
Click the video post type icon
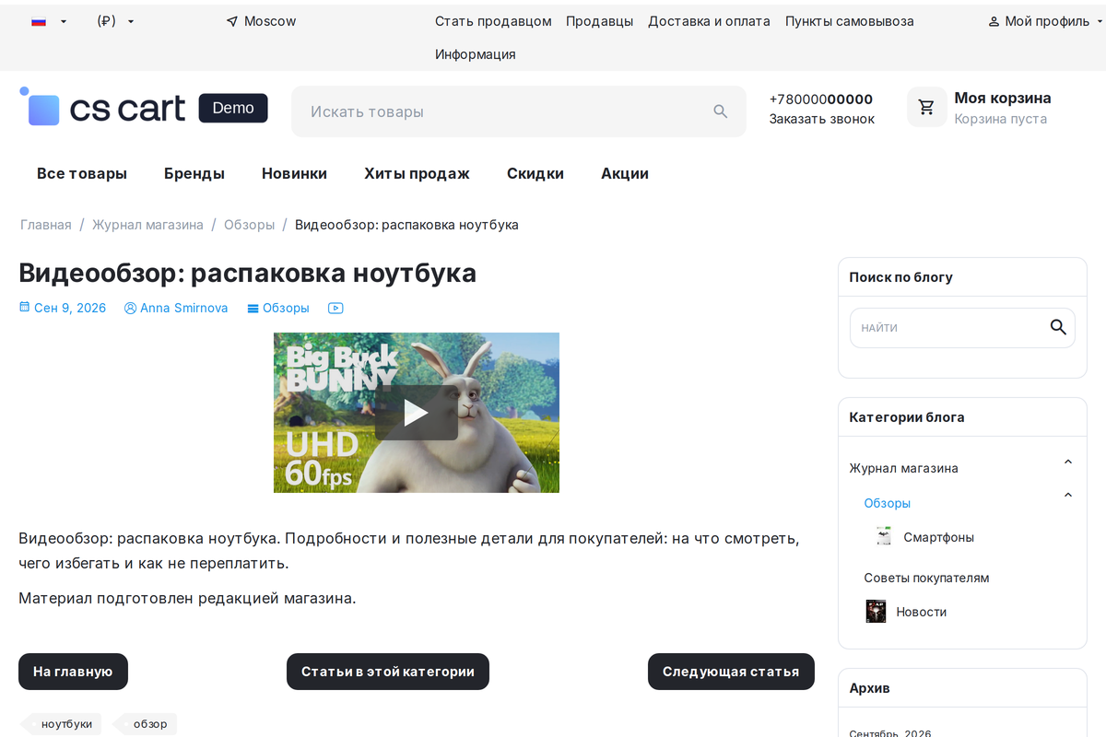coord(335,309)
